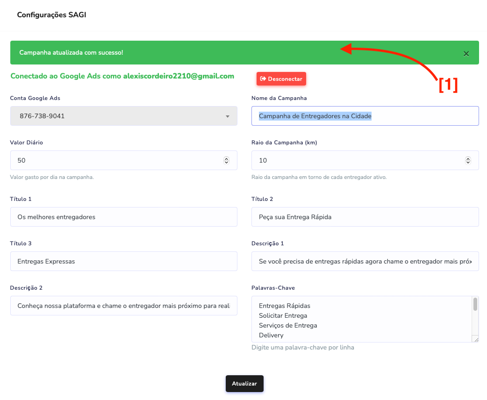The height and width of the screenshot is (400, 487).
Task: Focus the Título 2 text field
Action: click(365, 217)
